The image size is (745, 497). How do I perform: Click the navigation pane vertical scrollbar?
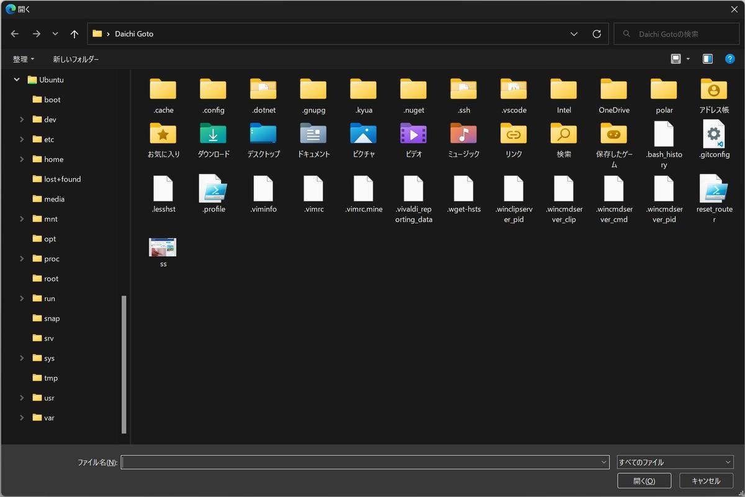point(124,363)
